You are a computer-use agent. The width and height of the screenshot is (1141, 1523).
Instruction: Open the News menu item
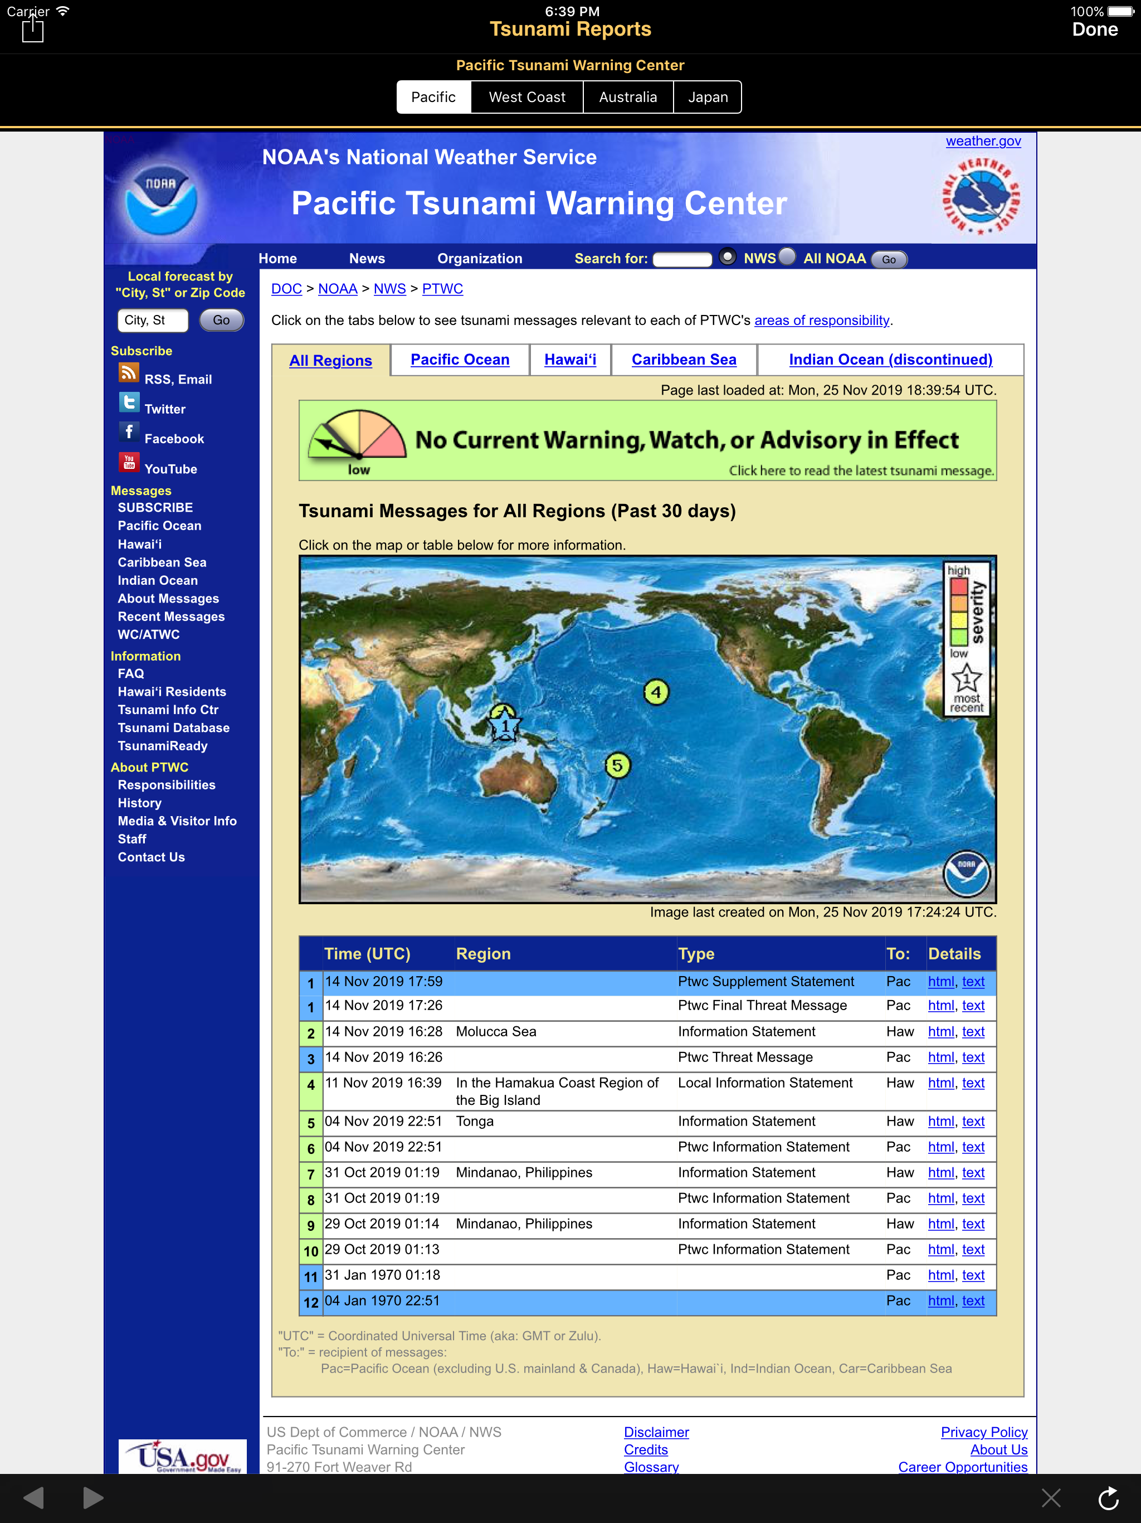click(367, 258)
